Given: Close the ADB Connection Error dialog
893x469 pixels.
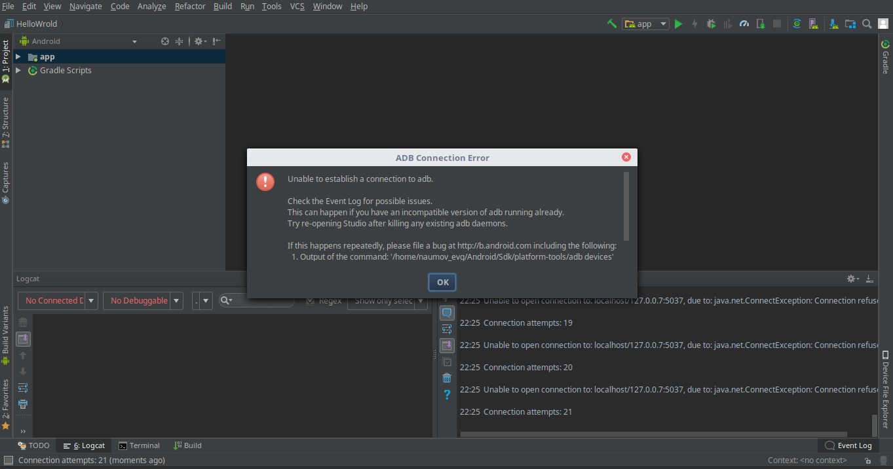Looking at the screenshot, I should [x=626, y=157].
